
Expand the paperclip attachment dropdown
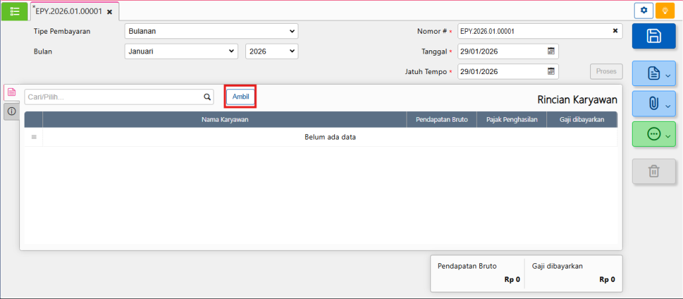(x=653, y=104)
